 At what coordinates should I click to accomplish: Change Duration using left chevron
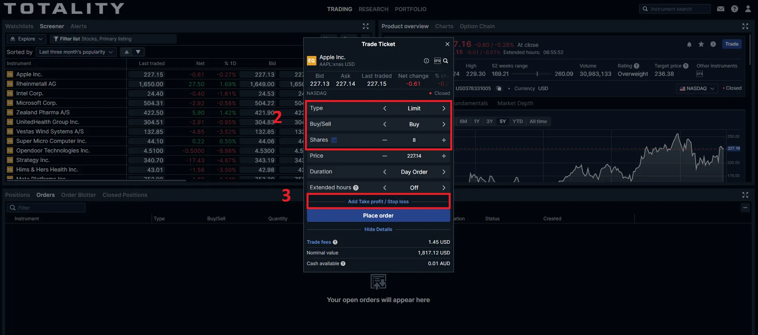(x=384, y=172)
